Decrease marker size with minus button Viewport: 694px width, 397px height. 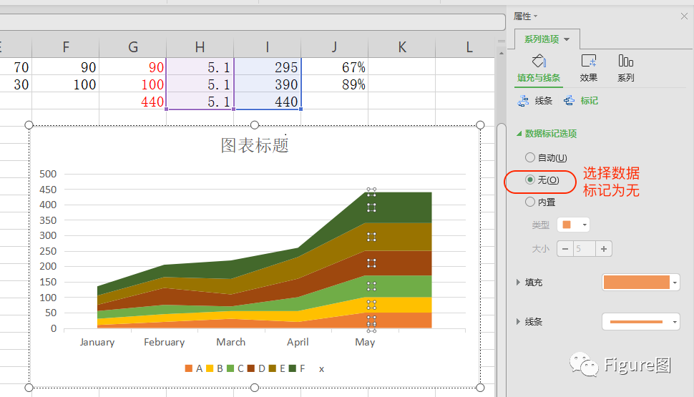565,249
